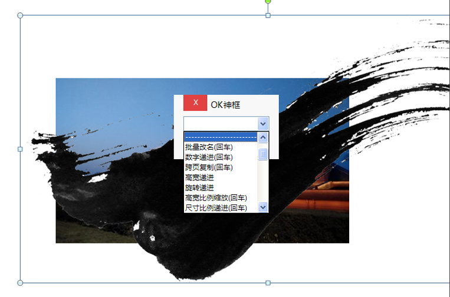450x297 pixels.
Task: Click the top-left round corner handle
Action: click(20, 15)
